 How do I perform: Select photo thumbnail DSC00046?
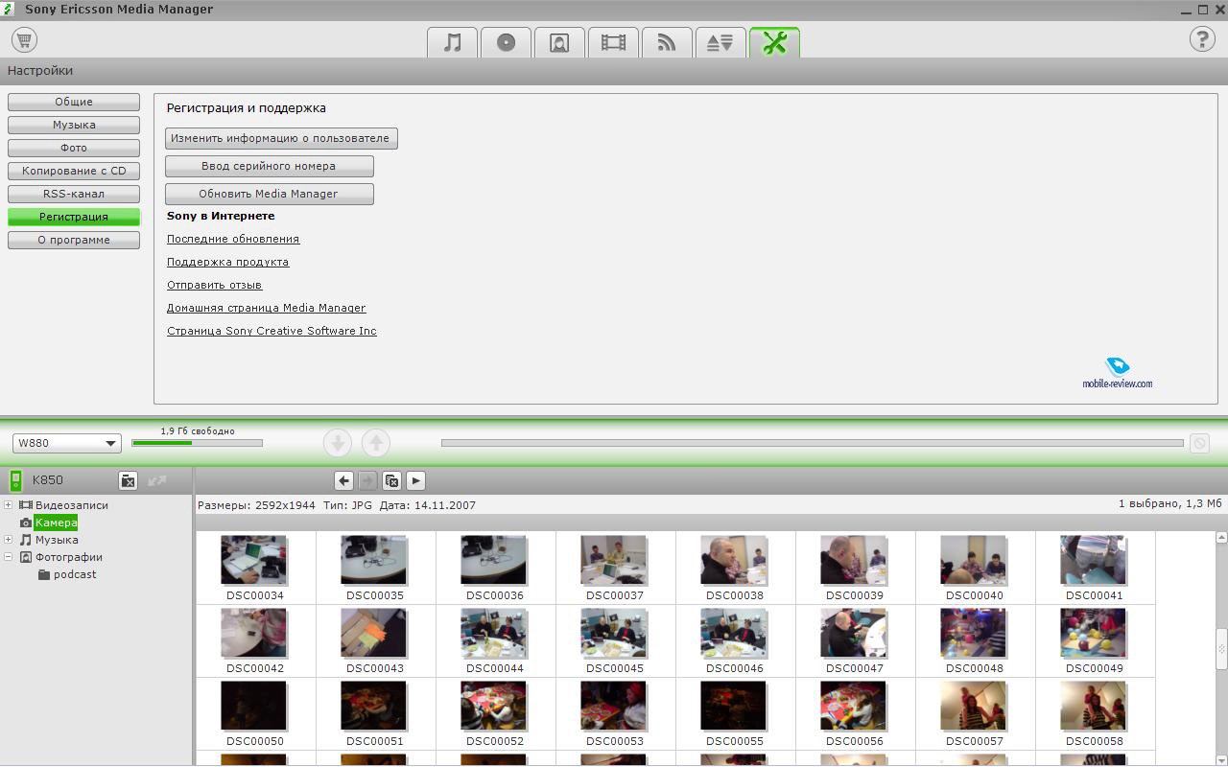pos(733,633)
